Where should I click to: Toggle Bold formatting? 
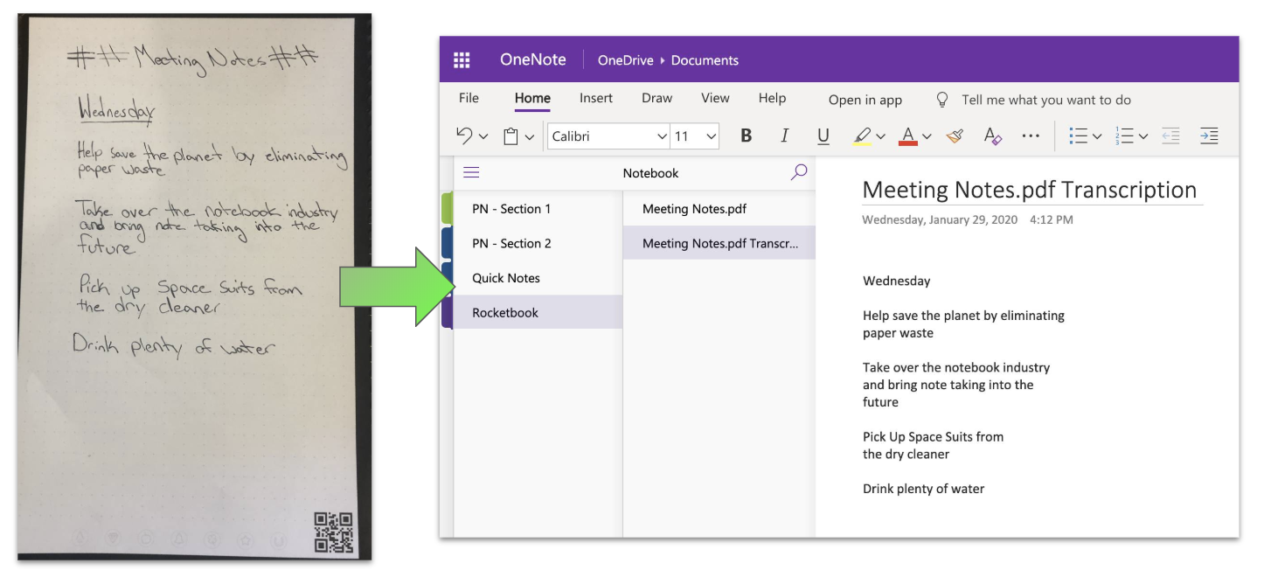click(746, 136)
